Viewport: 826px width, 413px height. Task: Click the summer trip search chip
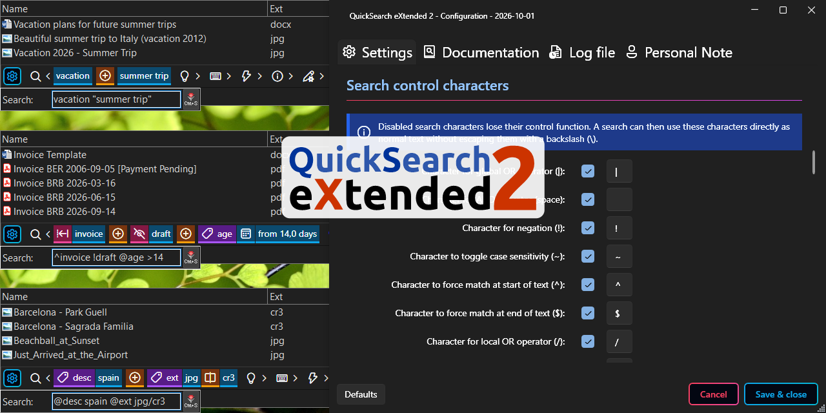pos(144,76)
